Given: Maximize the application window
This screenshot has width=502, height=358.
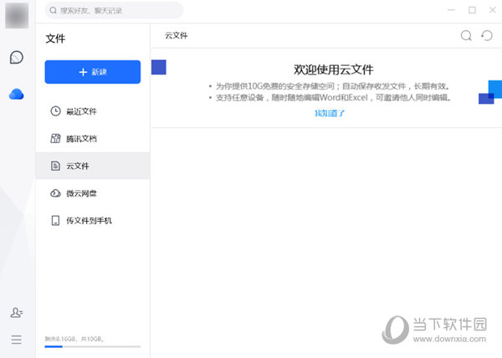Looking at the screenshot, I should coord(472,10).
